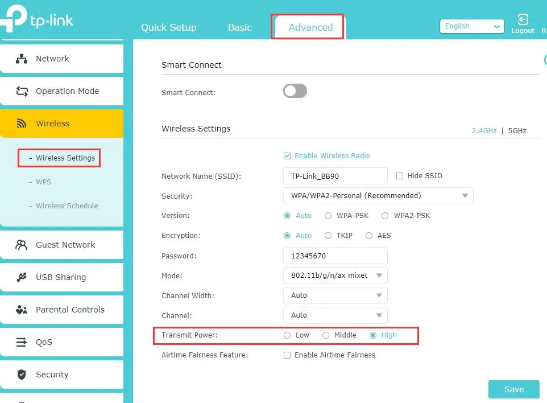
Task: Expand the Channel Width dropdown
Action: [x=335, y=295]
